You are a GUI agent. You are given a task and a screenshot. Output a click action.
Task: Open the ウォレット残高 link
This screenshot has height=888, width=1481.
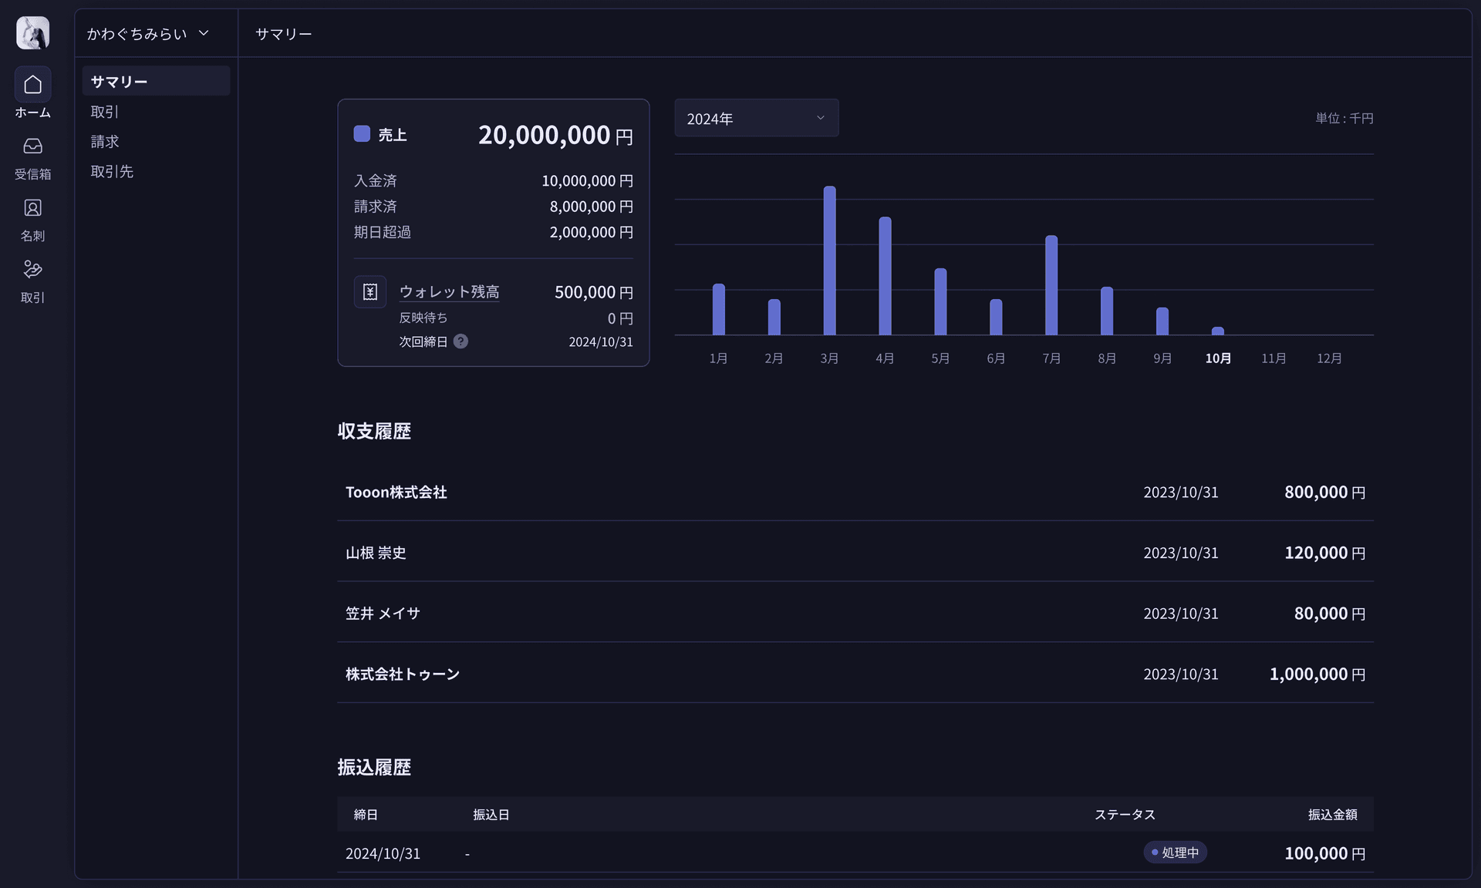[449, 292]
